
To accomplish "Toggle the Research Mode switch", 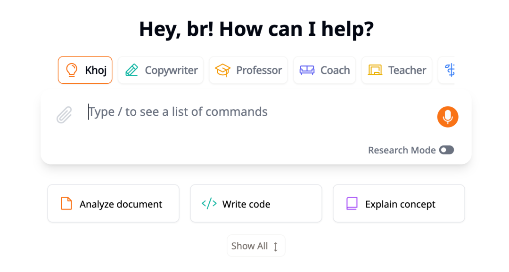I will click(446, 150).
